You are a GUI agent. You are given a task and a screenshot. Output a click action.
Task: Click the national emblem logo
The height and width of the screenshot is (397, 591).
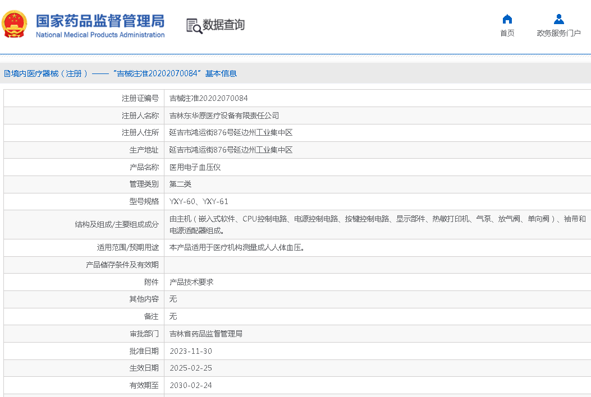coord(15,24)
